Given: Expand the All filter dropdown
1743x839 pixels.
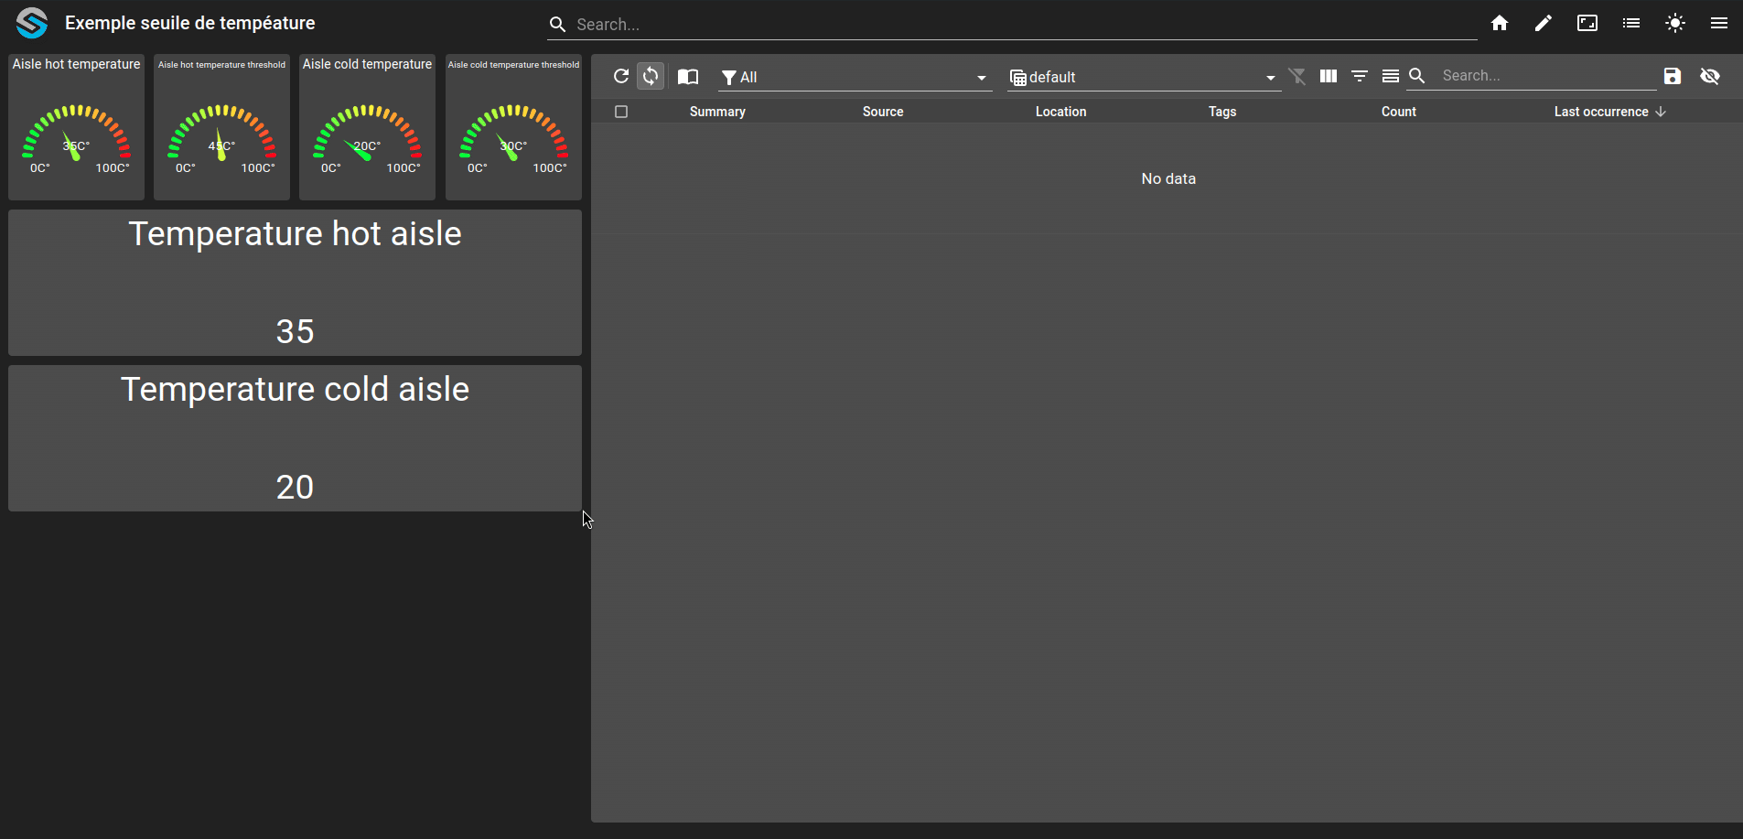Looking at the screenshot, I should [855, 77].
